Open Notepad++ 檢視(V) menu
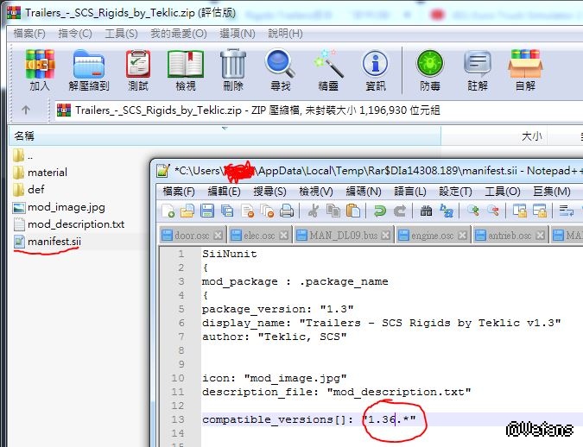 coord(316,192)
